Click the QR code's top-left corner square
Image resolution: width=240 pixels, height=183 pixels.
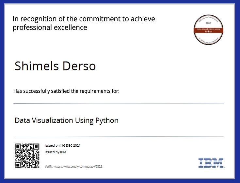coord(18,147)
